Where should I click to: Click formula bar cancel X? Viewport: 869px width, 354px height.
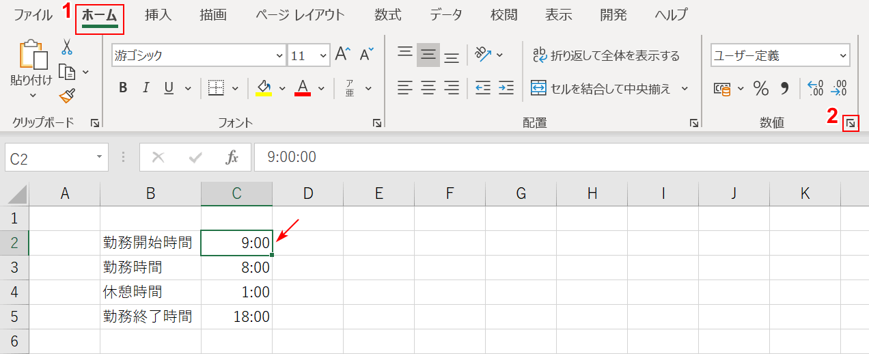[x=158, y=158]
